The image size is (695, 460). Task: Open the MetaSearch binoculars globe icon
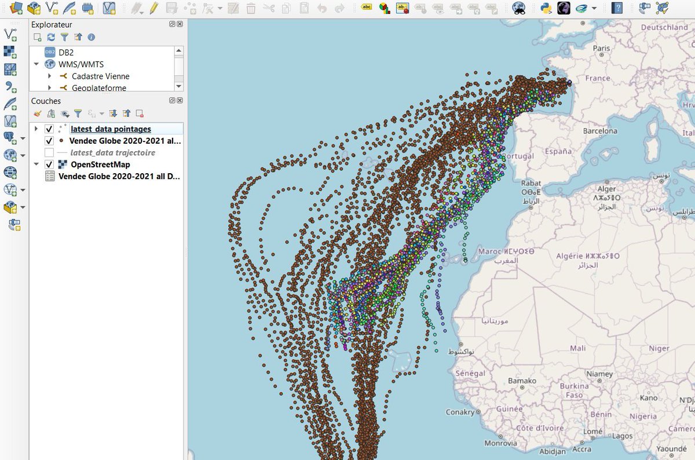[x=520, y=8]
